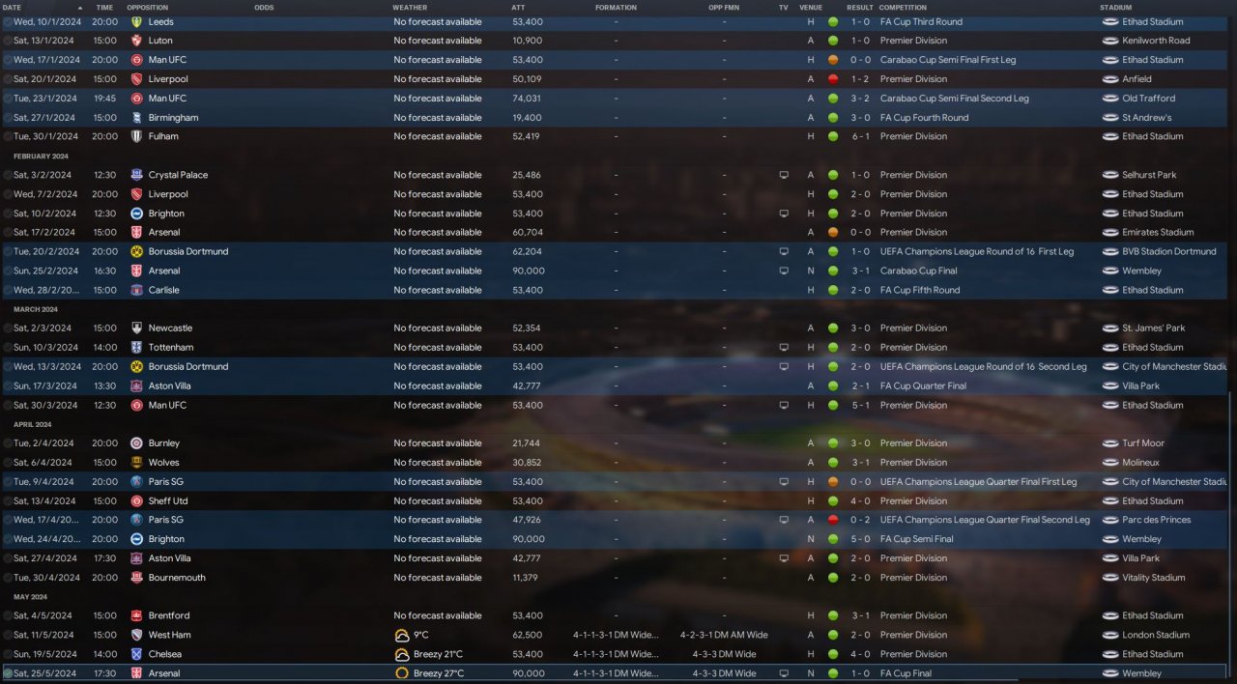1237x684 pixels.
Task: Click the Fulham club badge
Action: point(136,136)
